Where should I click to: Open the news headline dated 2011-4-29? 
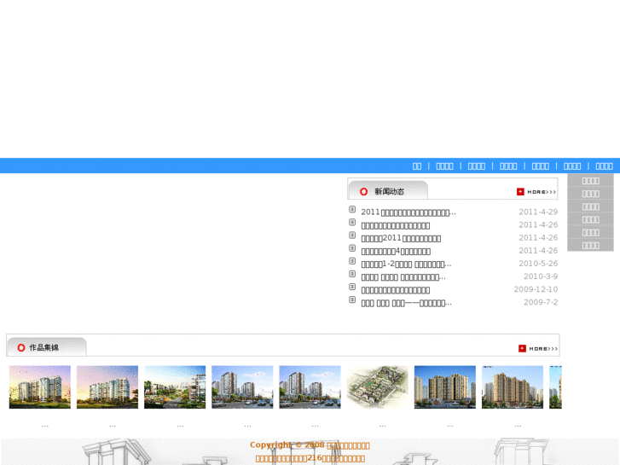409,212
